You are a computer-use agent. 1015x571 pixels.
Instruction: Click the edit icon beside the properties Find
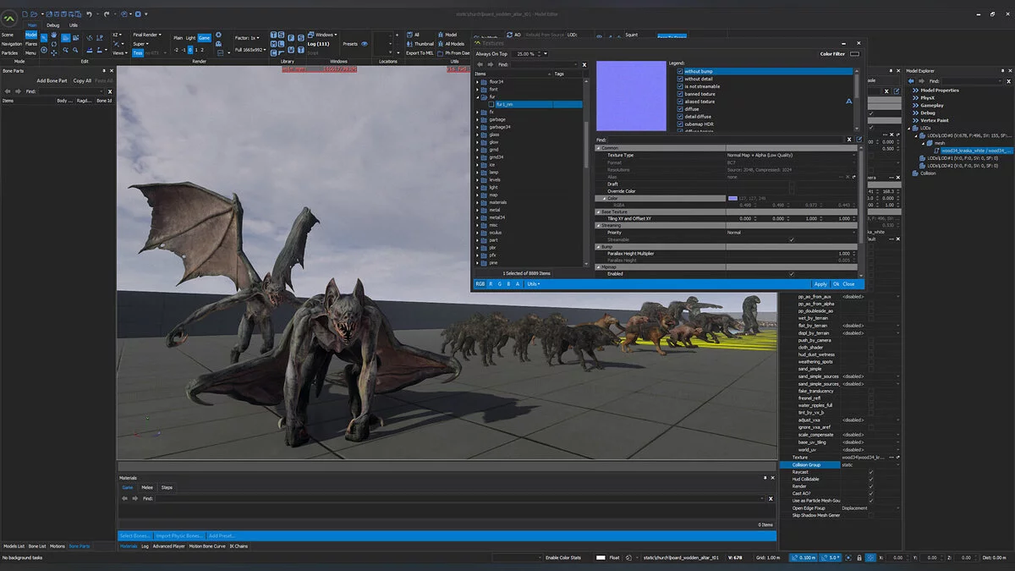[859, 140]
